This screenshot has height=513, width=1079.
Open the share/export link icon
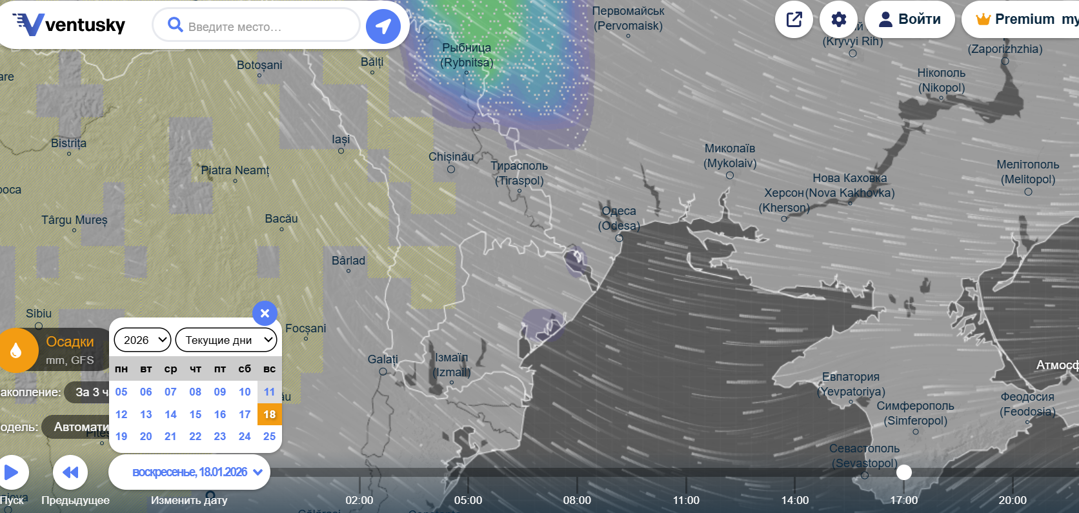pos(794,19)
